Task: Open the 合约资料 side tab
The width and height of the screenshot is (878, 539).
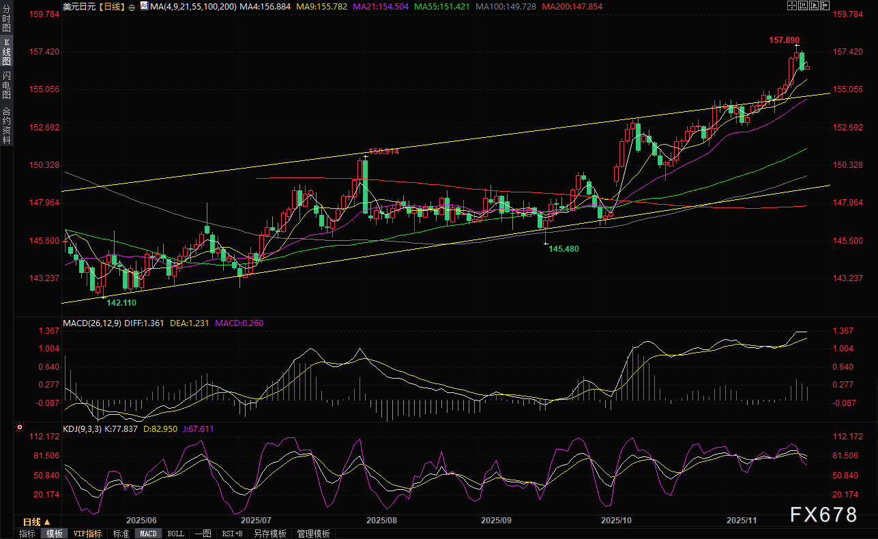Action: (x=6, y=125)
